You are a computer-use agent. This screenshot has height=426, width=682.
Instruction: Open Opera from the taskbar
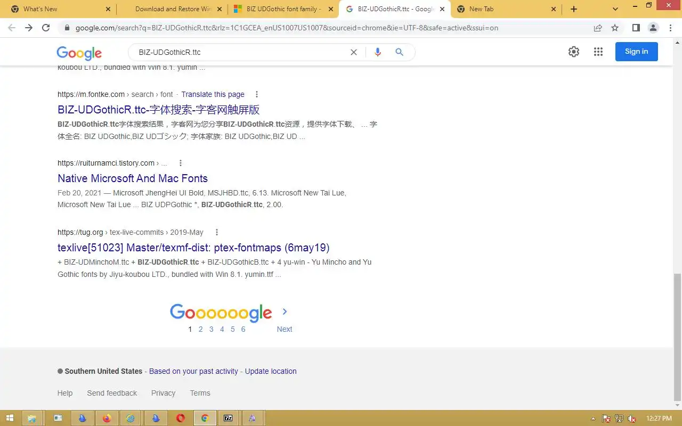(x=180, y=418)
